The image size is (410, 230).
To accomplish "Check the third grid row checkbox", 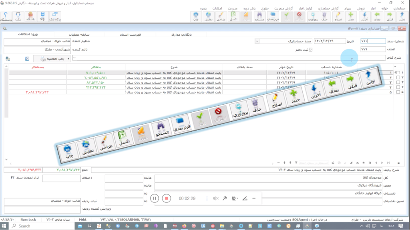I will pyautogui.click(x=398, y=82).
